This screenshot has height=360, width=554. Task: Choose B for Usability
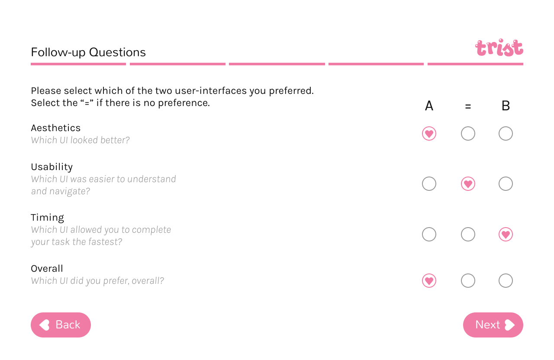click(x=506, y=184)
